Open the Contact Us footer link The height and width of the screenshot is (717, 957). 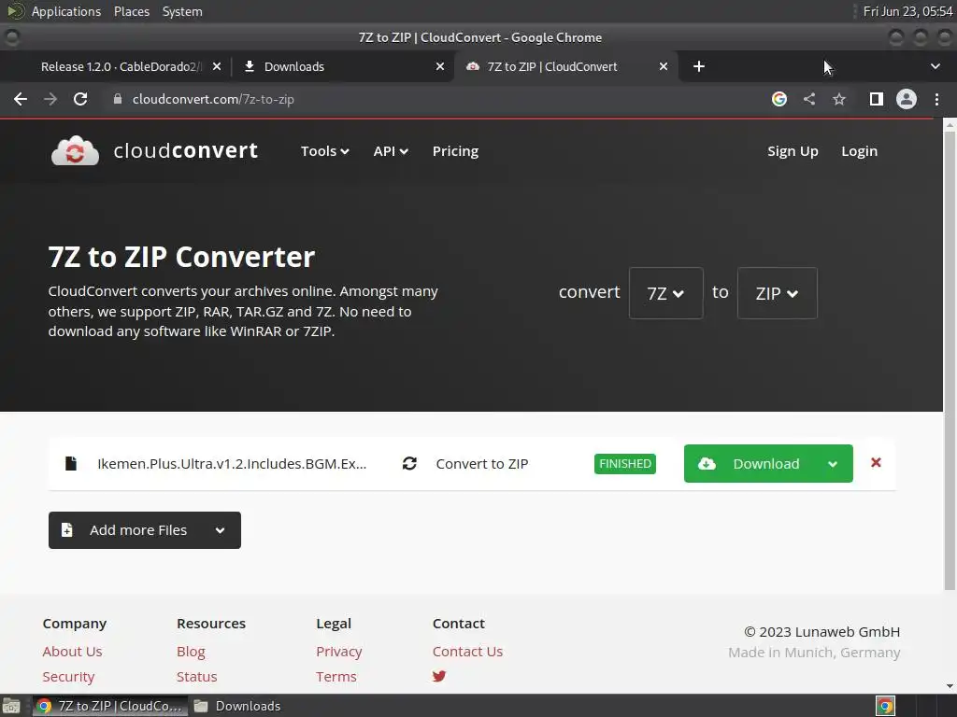coord(467,651)
